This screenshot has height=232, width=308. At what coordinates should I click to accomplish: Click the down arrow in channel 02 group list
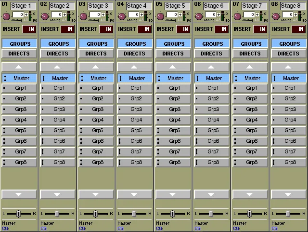[x=58, y=194]
